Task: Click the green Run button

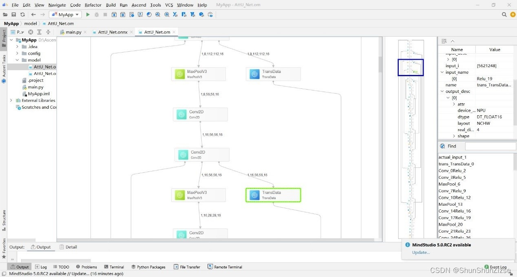Action: (x=88, y=14)
